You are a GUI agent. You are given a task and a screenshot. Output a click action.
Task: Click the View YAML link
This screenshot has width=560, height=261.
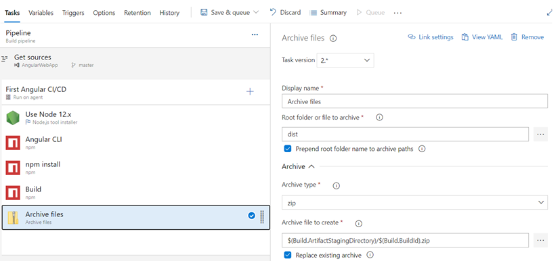pyautogui.click(x=487, y=37)
